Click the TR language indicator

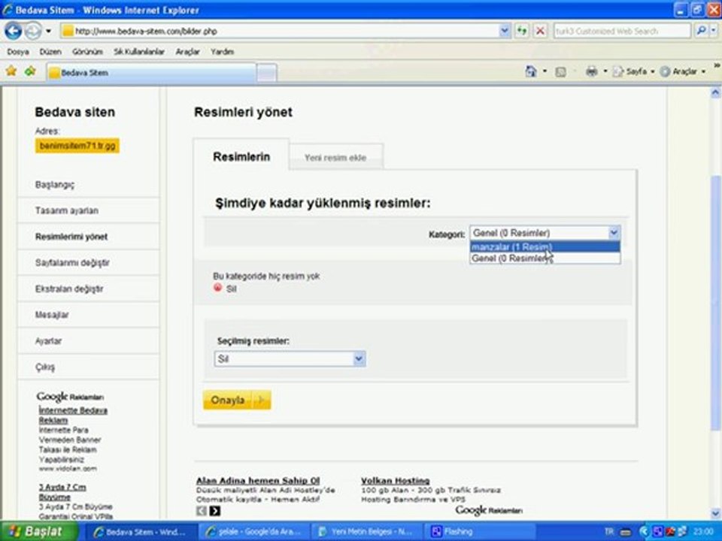(608, 532)
